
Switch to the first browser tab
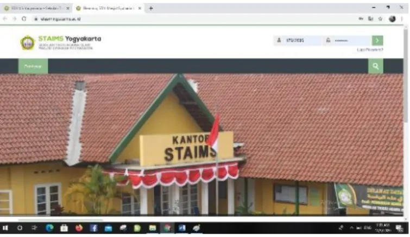click(x=37, y=8)
